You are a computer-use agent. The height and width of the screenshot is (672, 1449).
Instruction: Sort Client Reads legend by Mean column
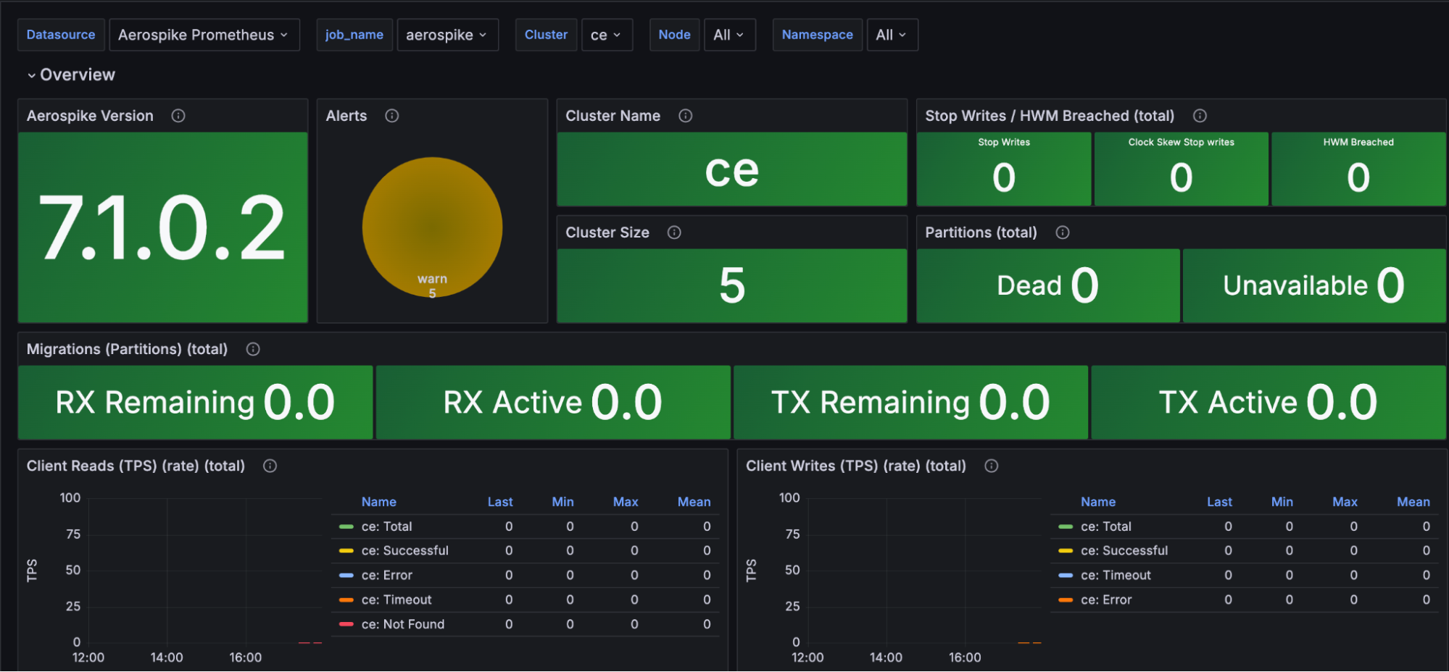(694, 502)
